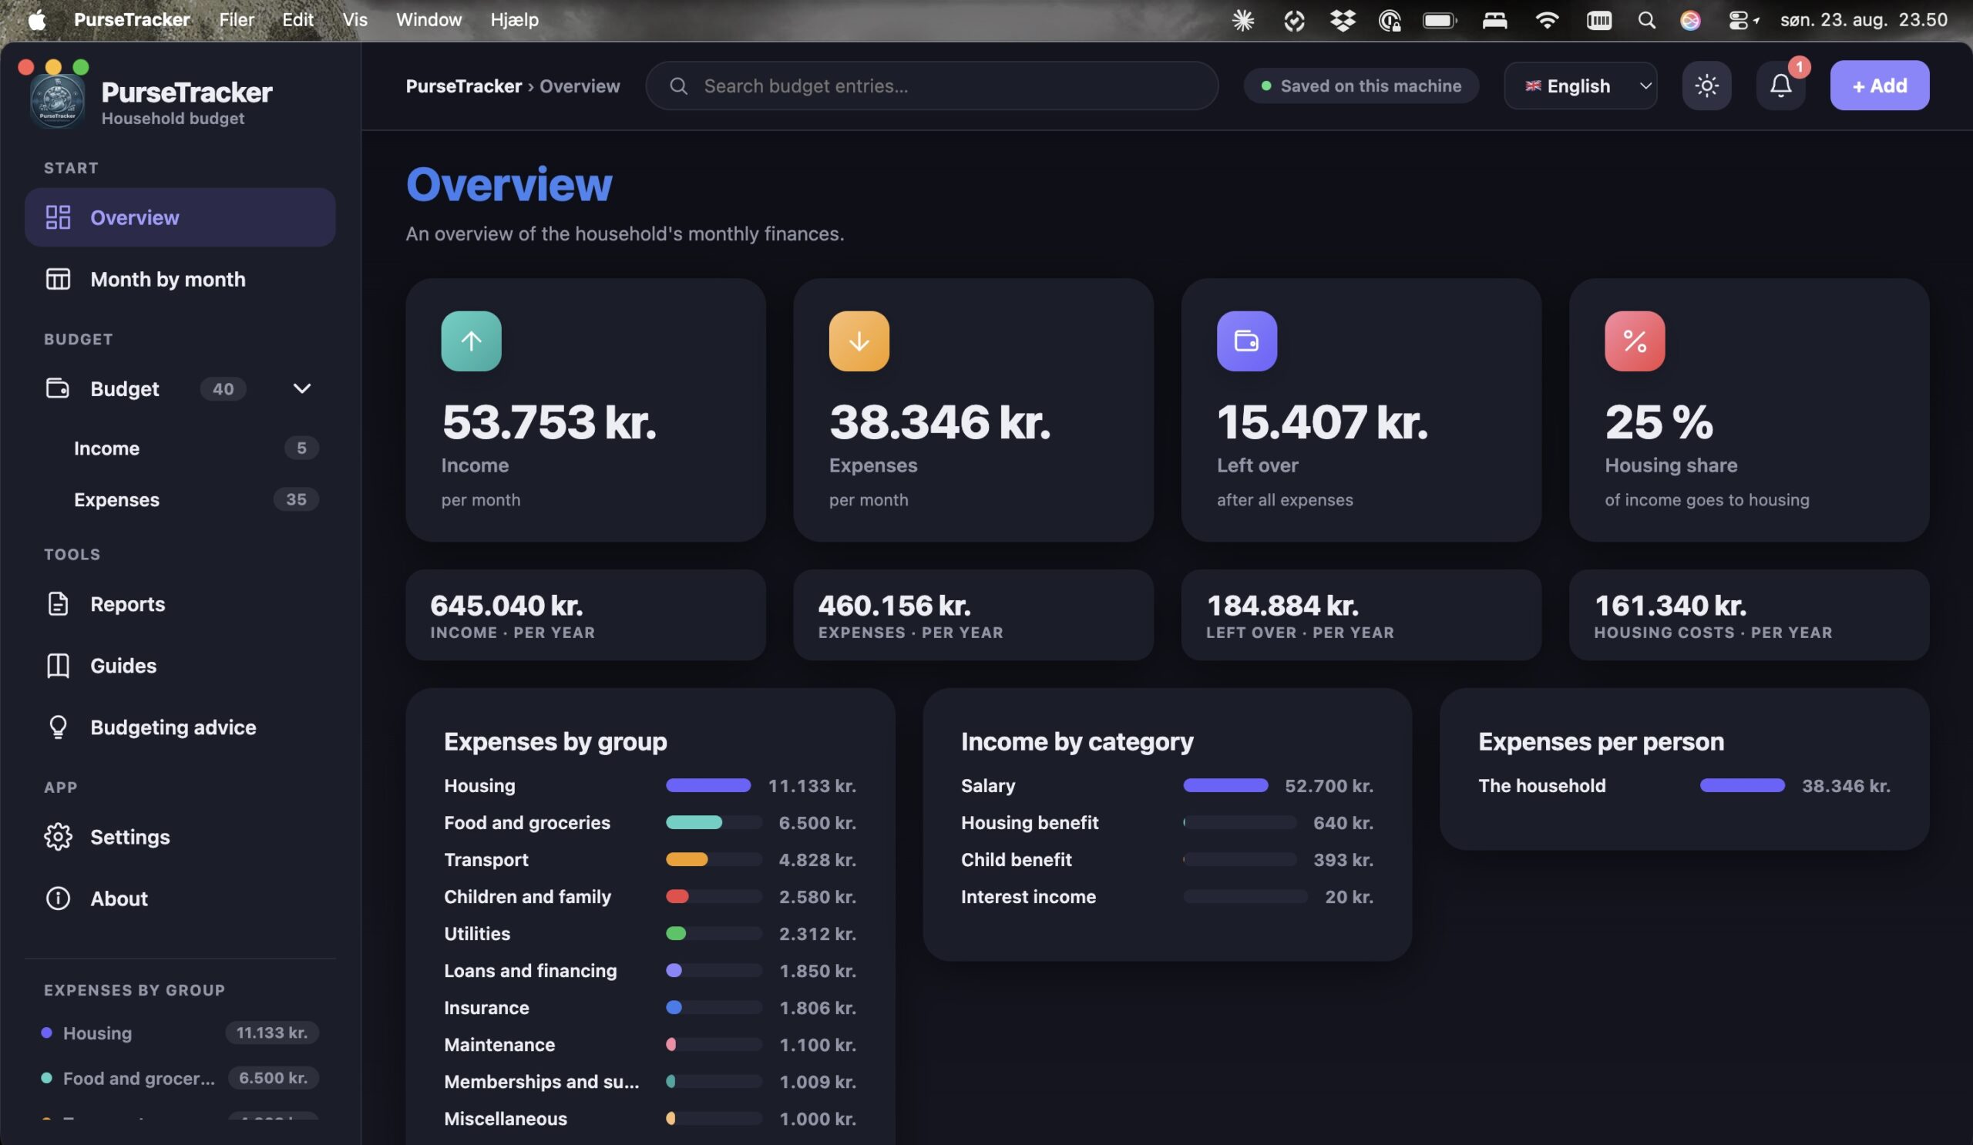1973x1145 pixels.
Task: Open the Hjælp menu
Action: pyautogui.click(x=514, y=19)
